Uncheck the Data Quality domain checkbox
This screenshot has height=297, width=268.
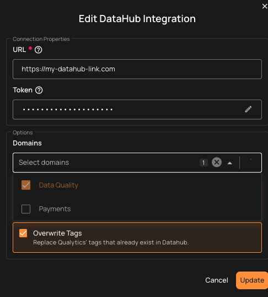click(x=26, y=185)
